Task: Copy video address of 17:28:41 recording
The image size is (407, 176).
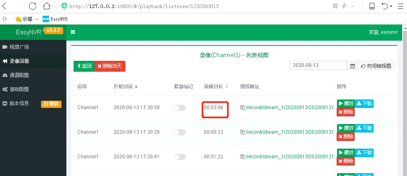Action: click(x=243, y=157)
